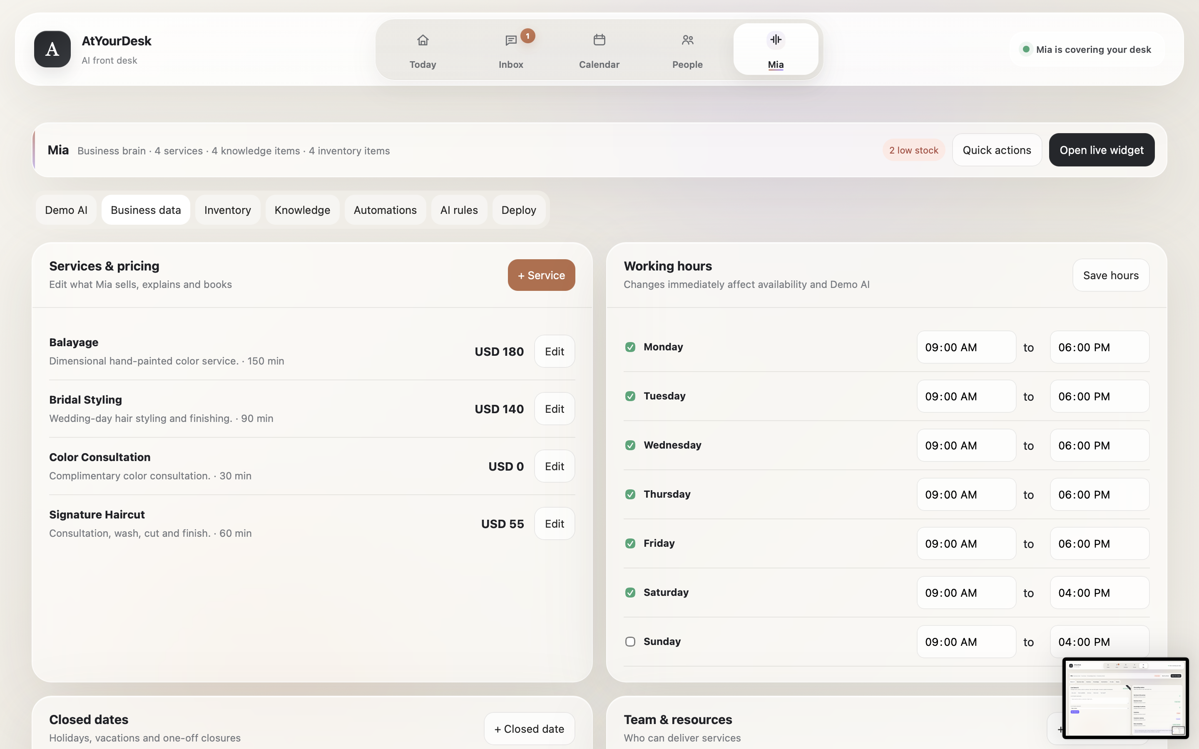Click Sunday closing time field

pos(1099,641)
